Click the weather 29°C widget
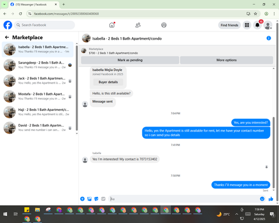The image size is (279, 223). pyautogui.click(x=223, y=214)
